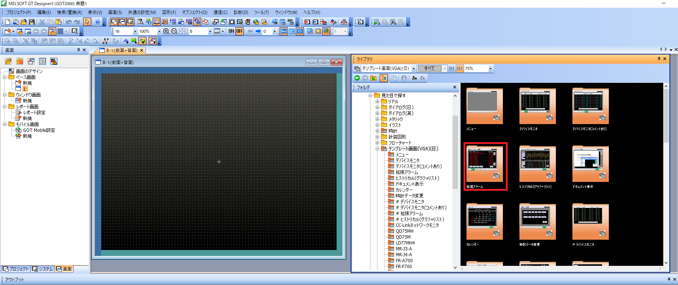
Task: Toggle the ID display button
Action: 300,31
